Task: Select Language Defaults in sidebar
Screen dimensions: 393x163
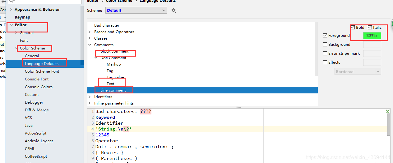Action: pyautogui.click(x=42, y=64)
